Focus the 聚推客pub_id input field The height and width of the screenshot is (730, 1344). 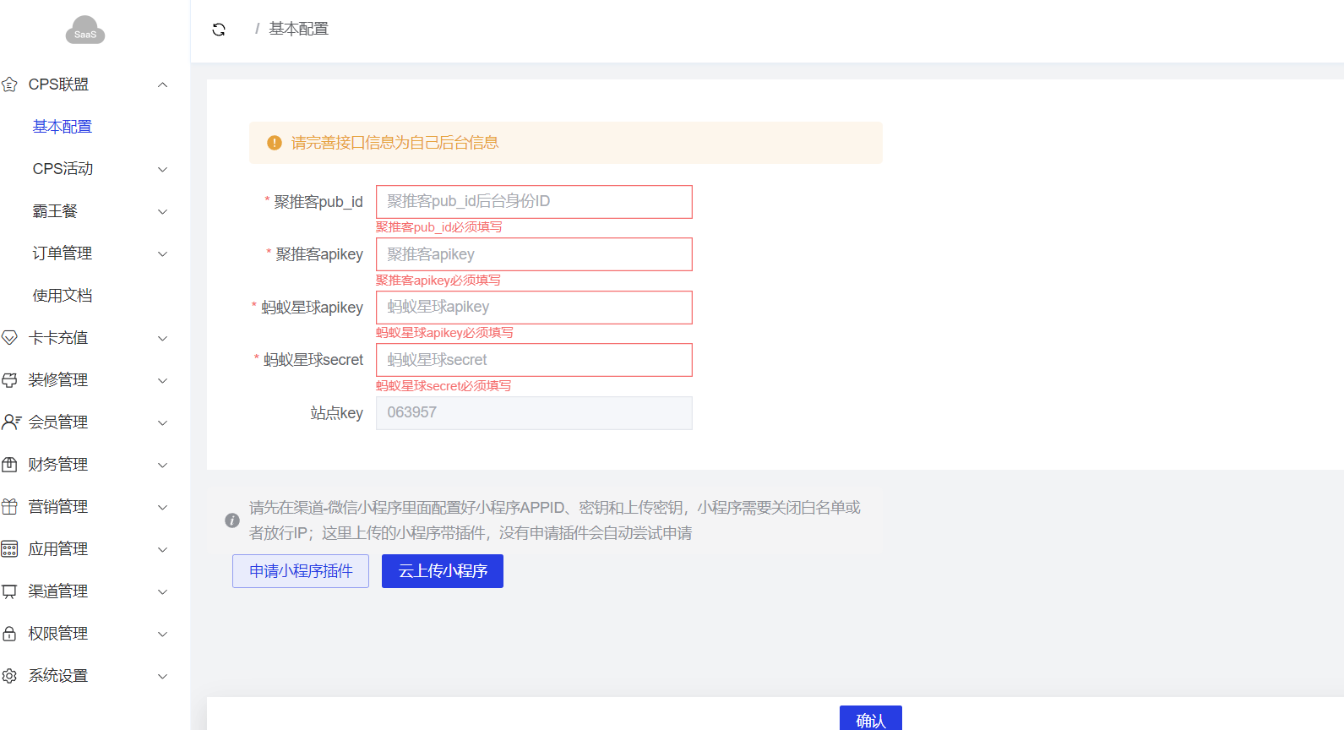click(x=534, y=202)
